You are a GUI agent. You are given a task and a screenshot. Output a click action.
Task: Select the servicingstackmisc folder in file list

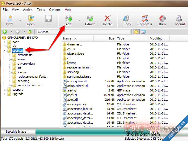pyautogui.click(x=79, y=77)
